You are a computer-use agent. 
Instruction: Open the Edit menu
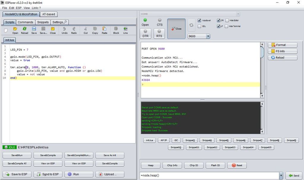[12, 8]
